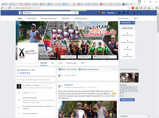Click the Facebook logo icon

click(x=20, y=13)
